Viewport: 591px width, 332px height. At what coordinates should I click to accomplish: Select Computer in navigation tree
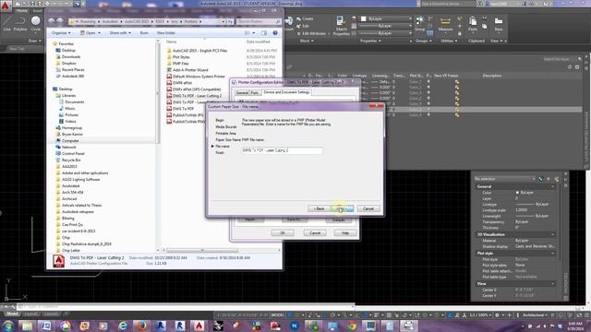click(70, 141)
